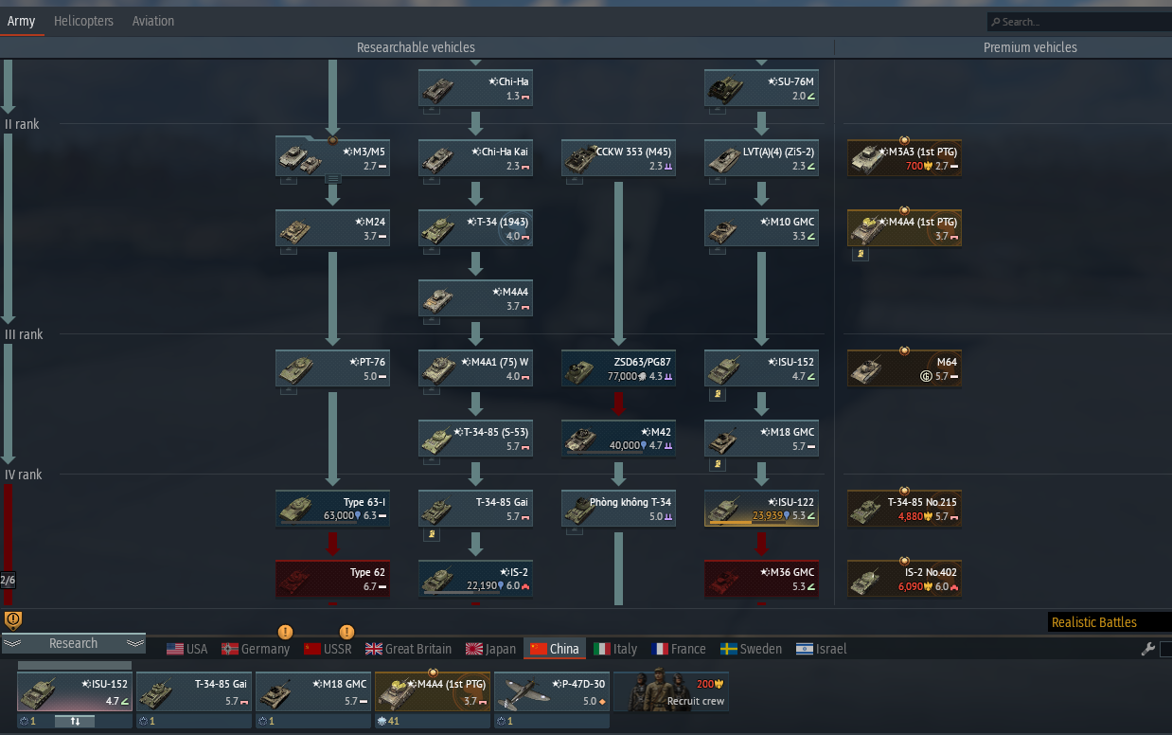The height and width of the screenshot is (735, 1172).
Task: Select the Chi-Ha tank card
Action: point(475,88)
